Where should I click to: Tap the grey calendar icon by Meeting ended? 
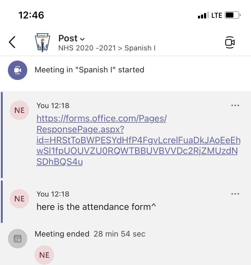click(18, 239)
